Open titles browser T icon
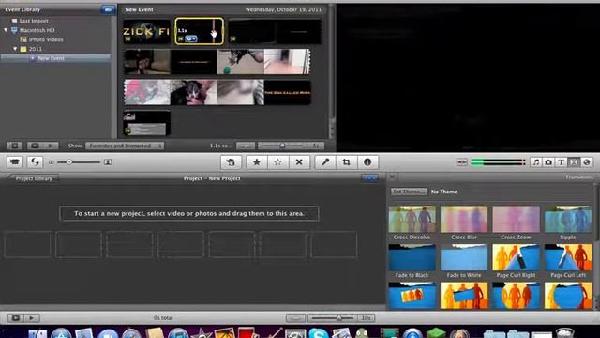 [x=561, y=162]
